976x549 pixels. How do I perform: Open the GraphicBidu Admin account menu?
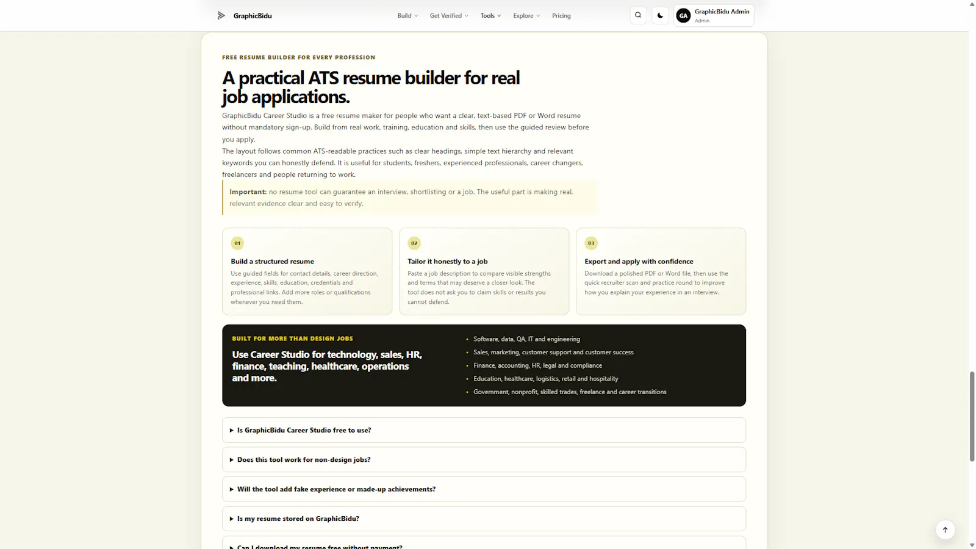[714, 16]
